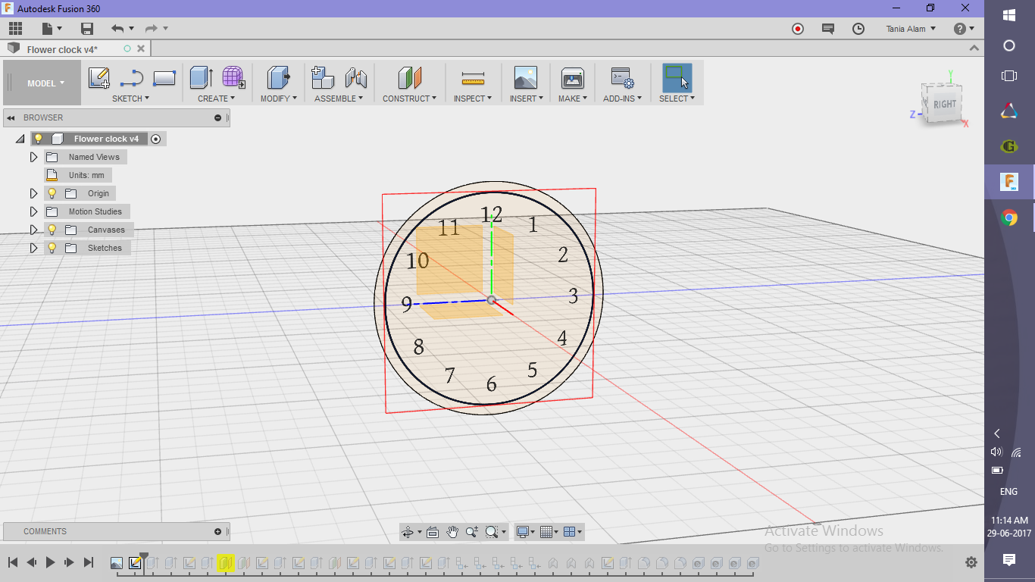Open the ASSEMBLE menu
Viewport: 1035px width, 582px height.
339,99
